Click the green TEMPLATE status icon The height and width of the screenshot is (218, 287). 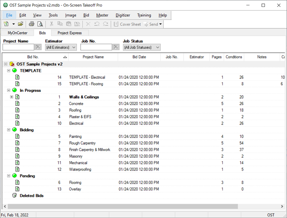[x=15, y=71]
